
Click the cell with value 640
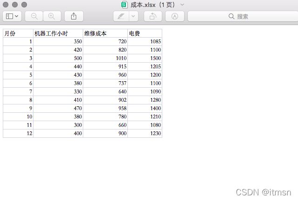coord(105,92)
